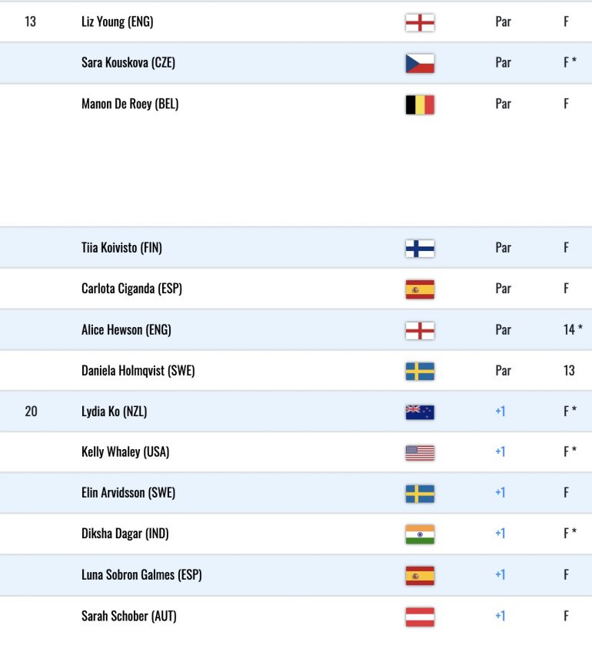Viewport: 592px width, 645px height.
Task: Click the Belgian flag for Manon De Roey
Action: [420, 104]
